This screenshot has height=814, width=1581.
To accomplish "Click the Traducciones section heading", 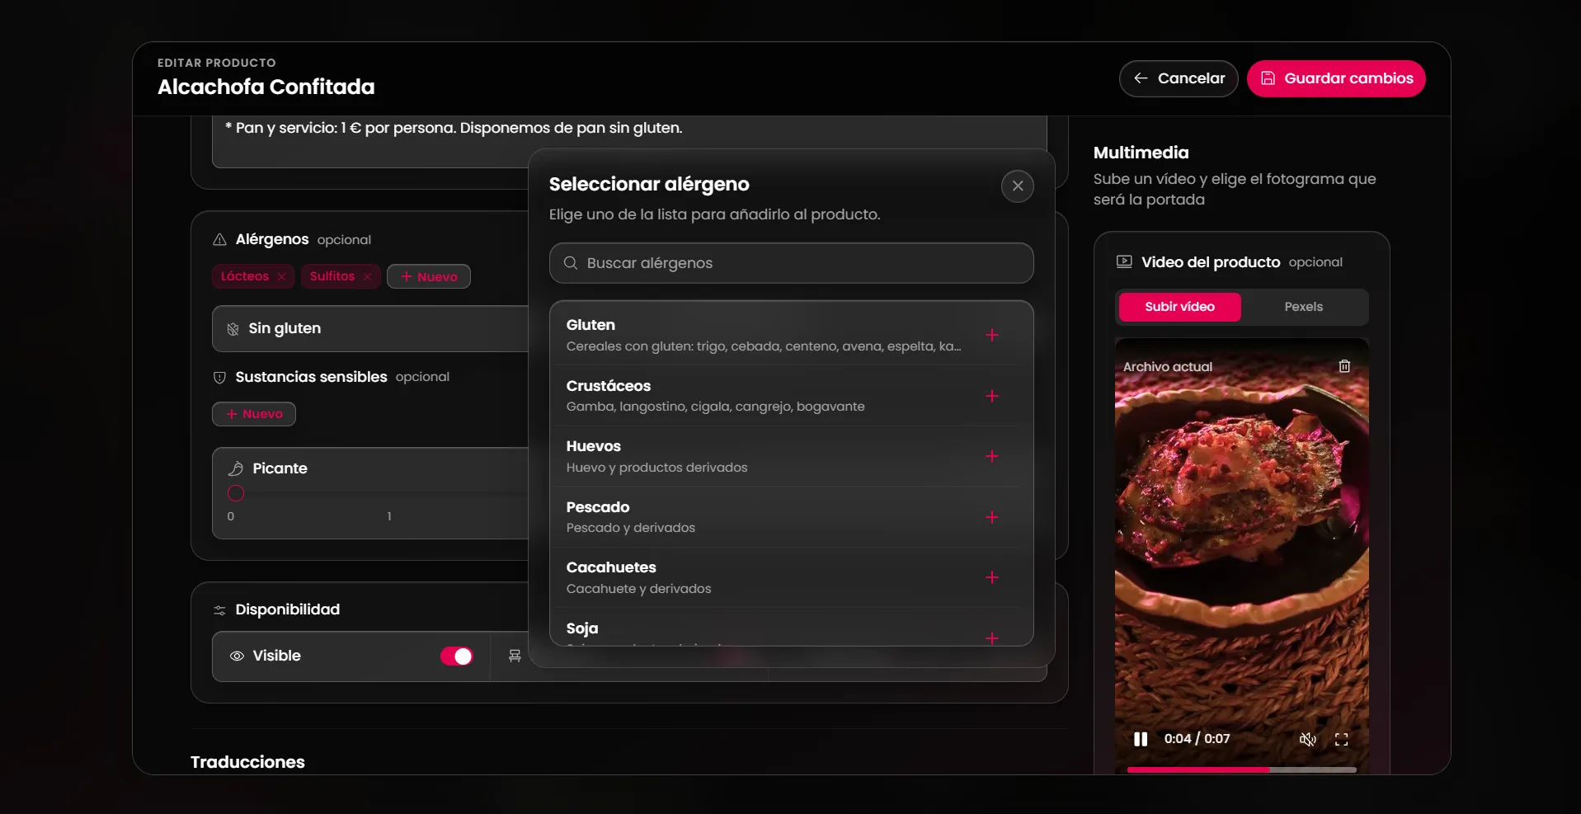I will point(247,762).
